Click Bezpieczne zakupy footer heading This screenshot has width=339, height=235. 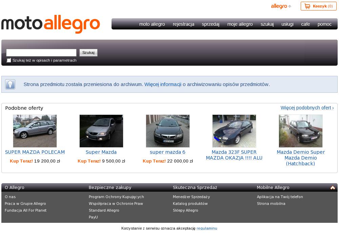[x=110, y=188]
